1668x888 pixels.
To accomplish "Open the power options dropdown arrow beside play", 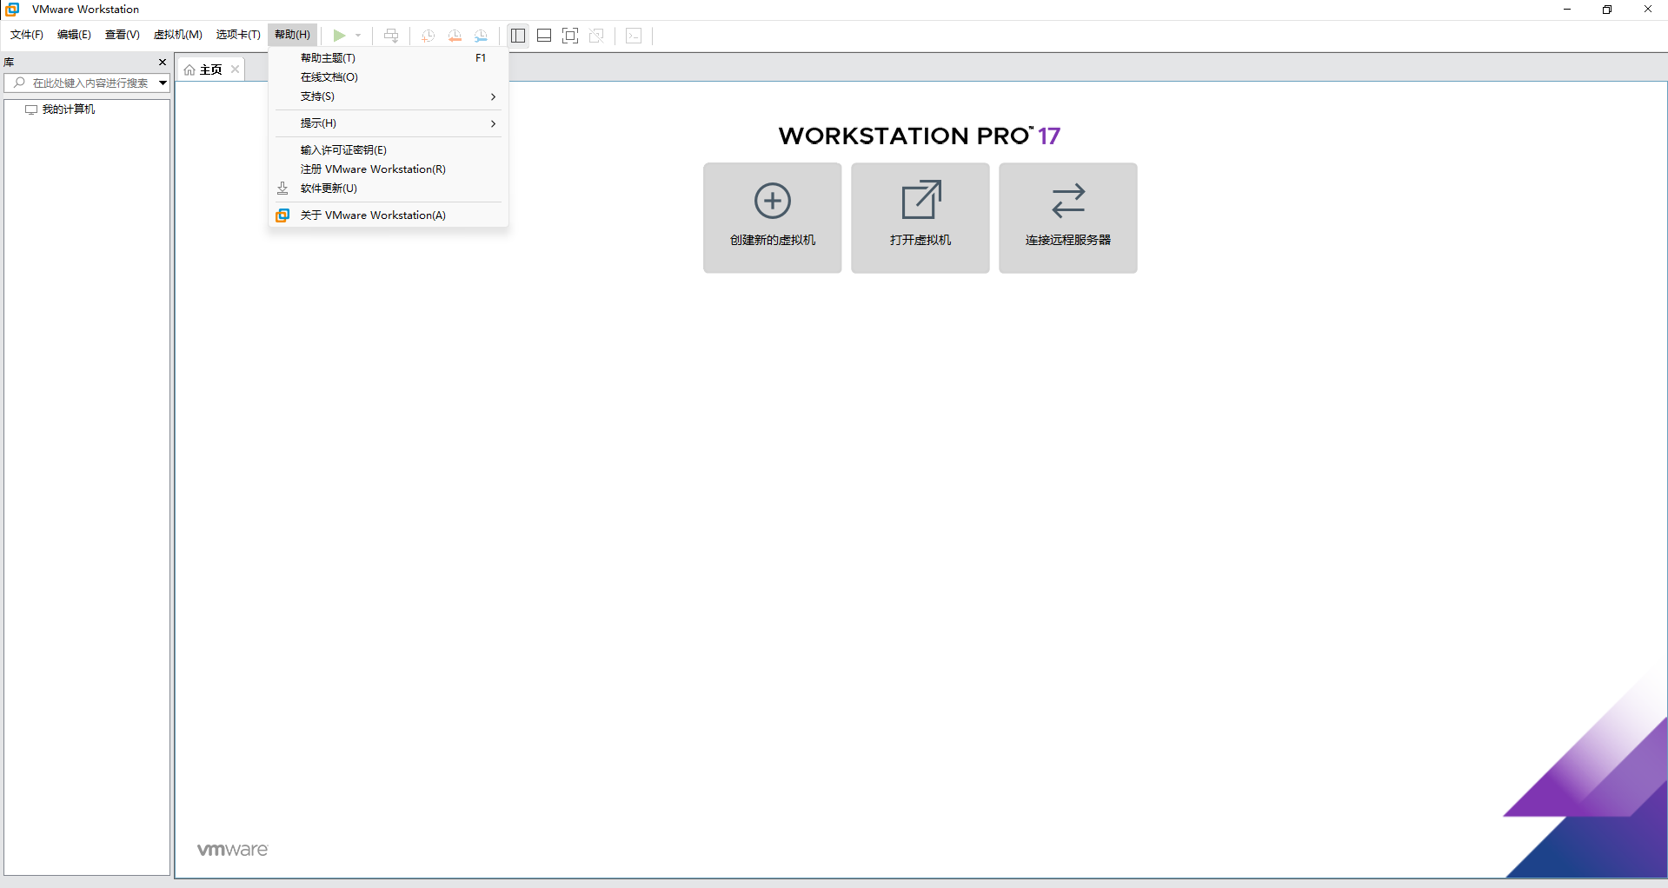I will [358, 36].
